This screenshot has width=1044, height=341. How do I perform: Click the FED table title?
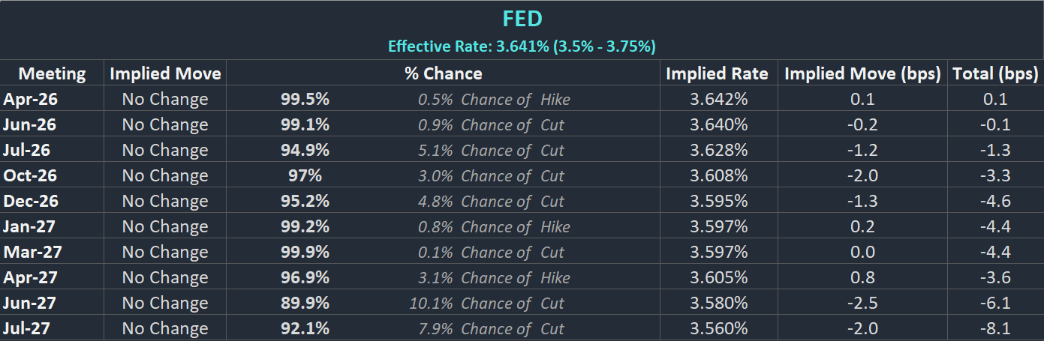522,19
